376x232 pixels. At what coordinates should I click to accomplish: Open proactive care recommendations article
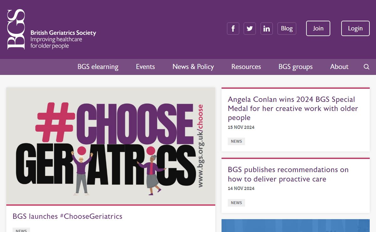[288, 174]
